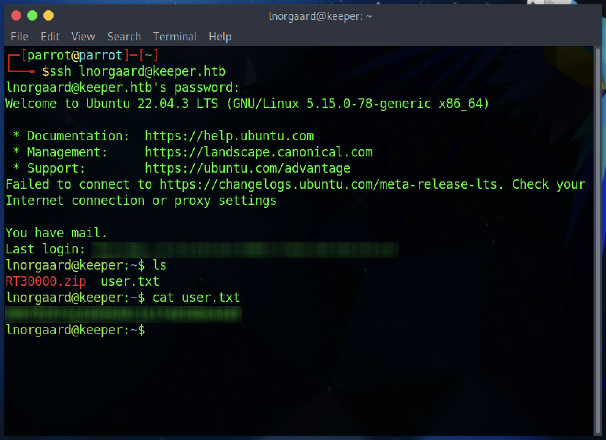The width and height of the screenshot is (606, 440).
Task: Open the View menu
Action: [83, 37]
